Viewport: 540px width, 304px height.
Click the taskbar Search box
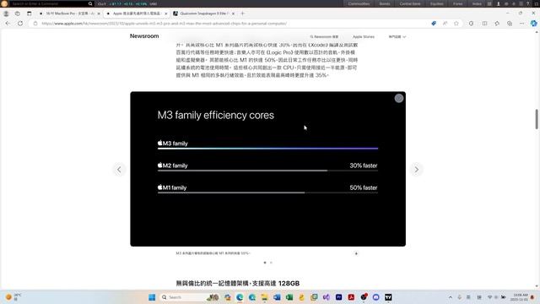(x=189, y=297)
